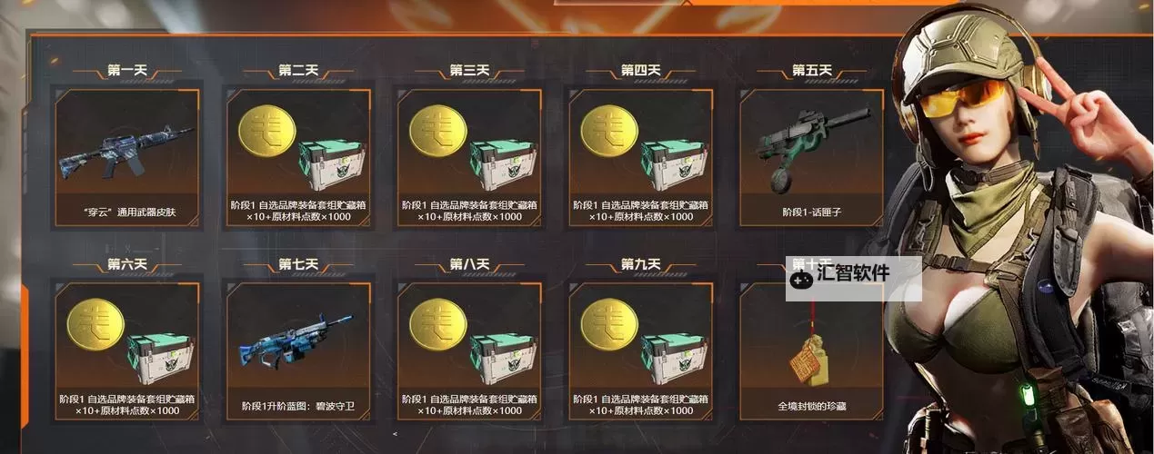Select the 第三天 day header
This screenshot has height=454, width=1154.
point(469,70)
